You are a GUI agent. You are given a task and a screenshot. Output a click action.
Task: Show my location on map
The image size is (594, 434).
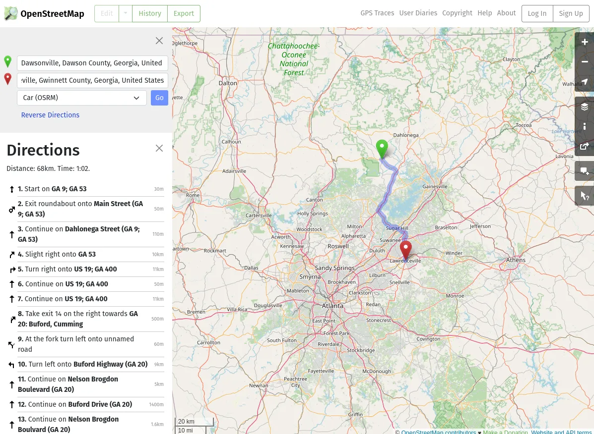click(x=584, y=82)
